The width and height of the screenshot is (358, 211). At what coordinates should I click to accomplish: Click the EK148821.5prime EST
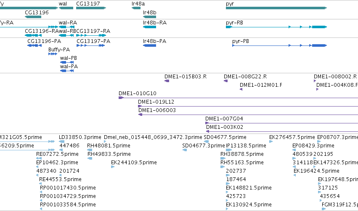point(227,192)
